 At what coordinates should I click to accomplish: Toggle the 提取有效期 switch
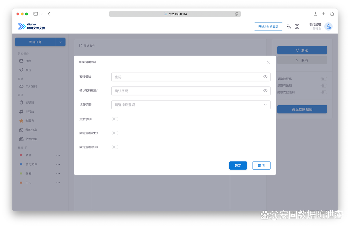point(324,86)
